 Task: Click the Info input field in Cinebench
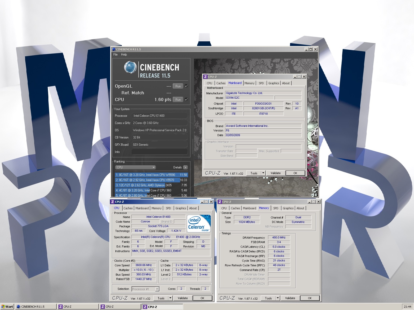[x=160, y=152]
